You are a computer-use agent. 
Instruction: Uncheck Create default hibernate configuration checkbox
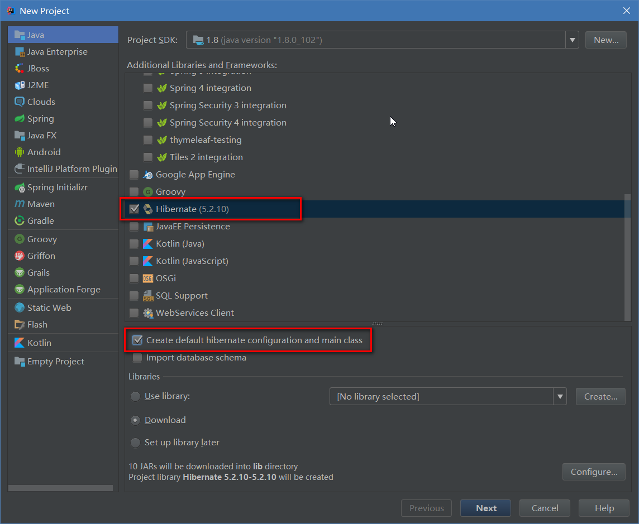click(137, 339)
